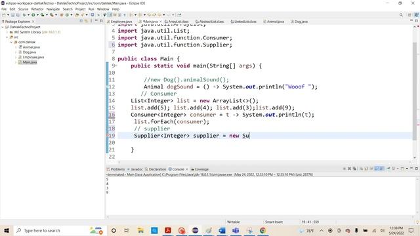
Task: Click the Open Type toolbar icon
Action: coord(77,15)
